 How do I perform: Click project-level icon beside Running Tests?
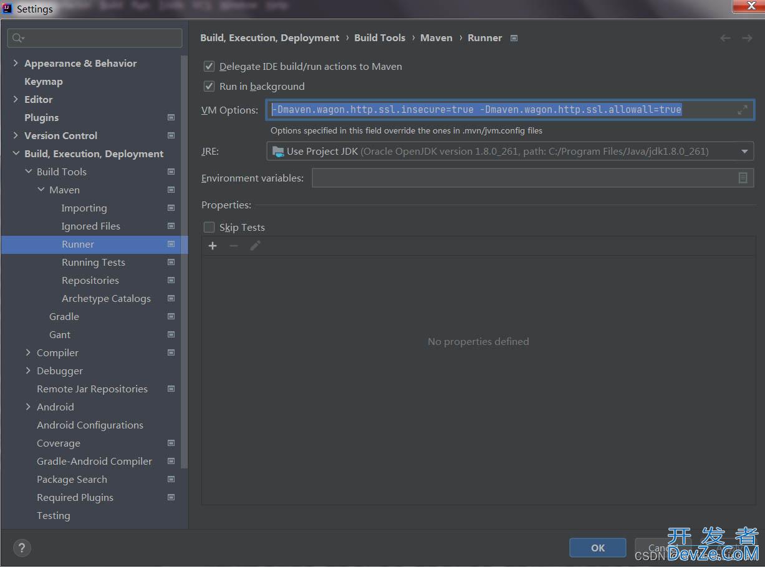click(171, 262)
